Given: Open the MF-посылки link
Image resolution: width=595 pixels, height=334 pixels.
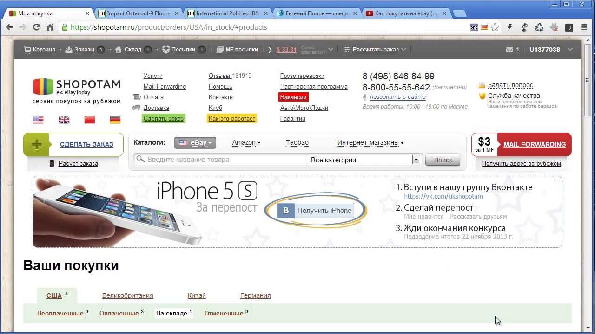Looking at the screenshot, I should (241, 50).
